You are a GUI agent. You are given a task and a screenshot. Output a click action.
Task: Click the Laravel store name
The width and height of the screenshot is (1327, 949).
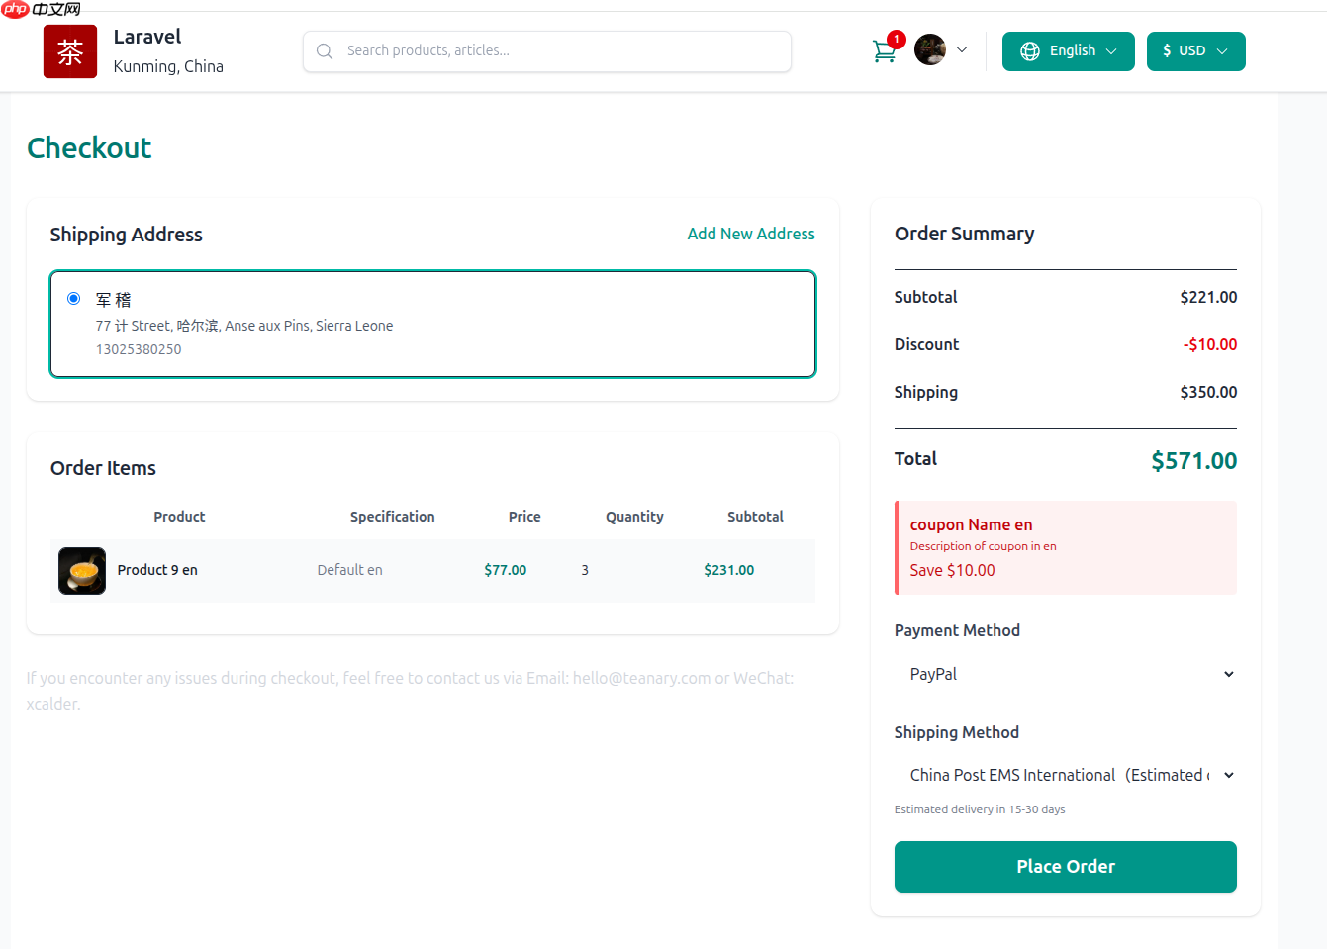pos(147,37)
